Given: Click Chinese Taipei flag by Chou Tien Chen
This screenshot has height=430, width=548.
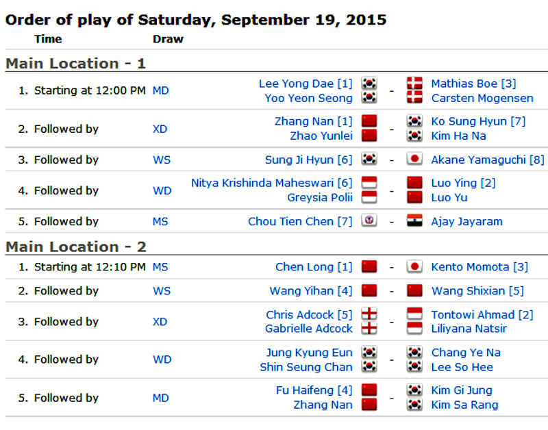Looking at the screenshot, I should tap(369, 221).
